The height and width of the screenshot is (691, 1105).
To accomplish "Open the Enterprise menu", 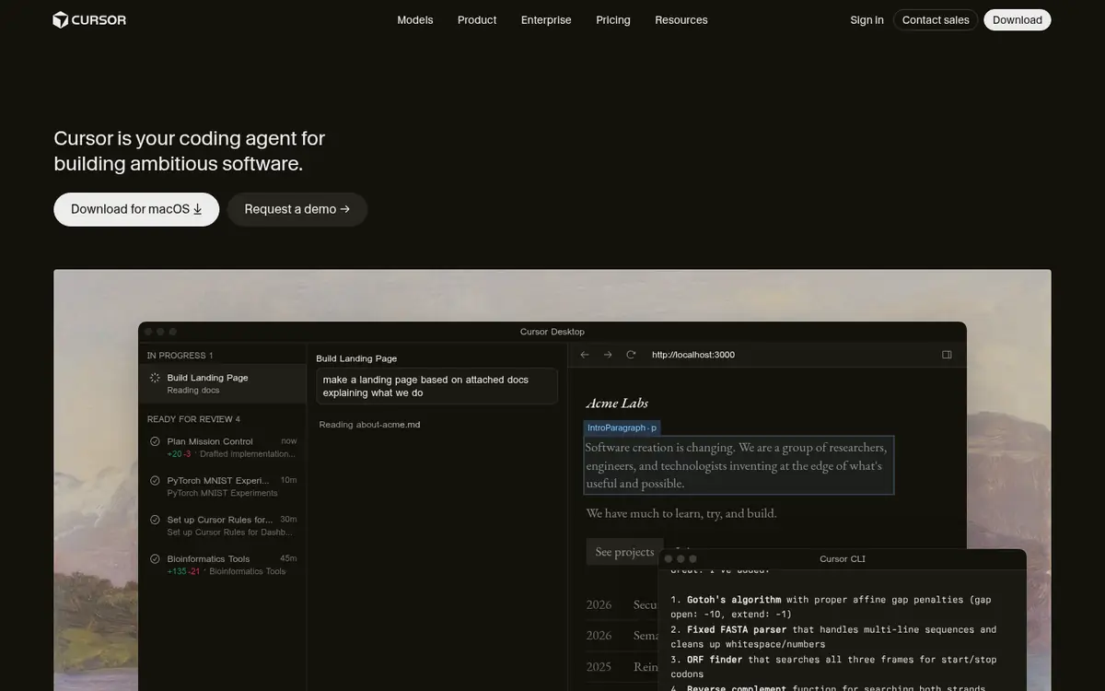I will pos(546,20).
